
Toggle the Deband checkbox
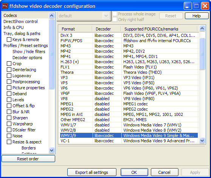click(9, 94)
